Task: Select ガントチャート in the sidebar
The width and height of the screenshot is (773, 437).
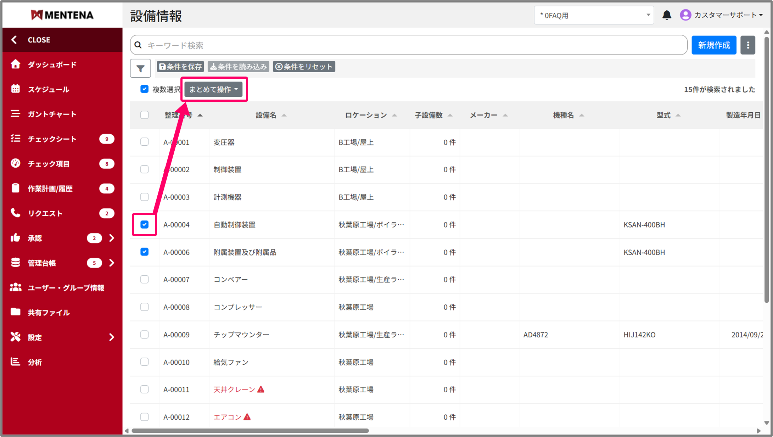Action: point(52,114)
